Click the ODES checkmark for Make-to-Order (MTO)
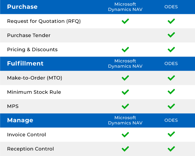This screenshot has height=156, width=195. coord(171,78)
